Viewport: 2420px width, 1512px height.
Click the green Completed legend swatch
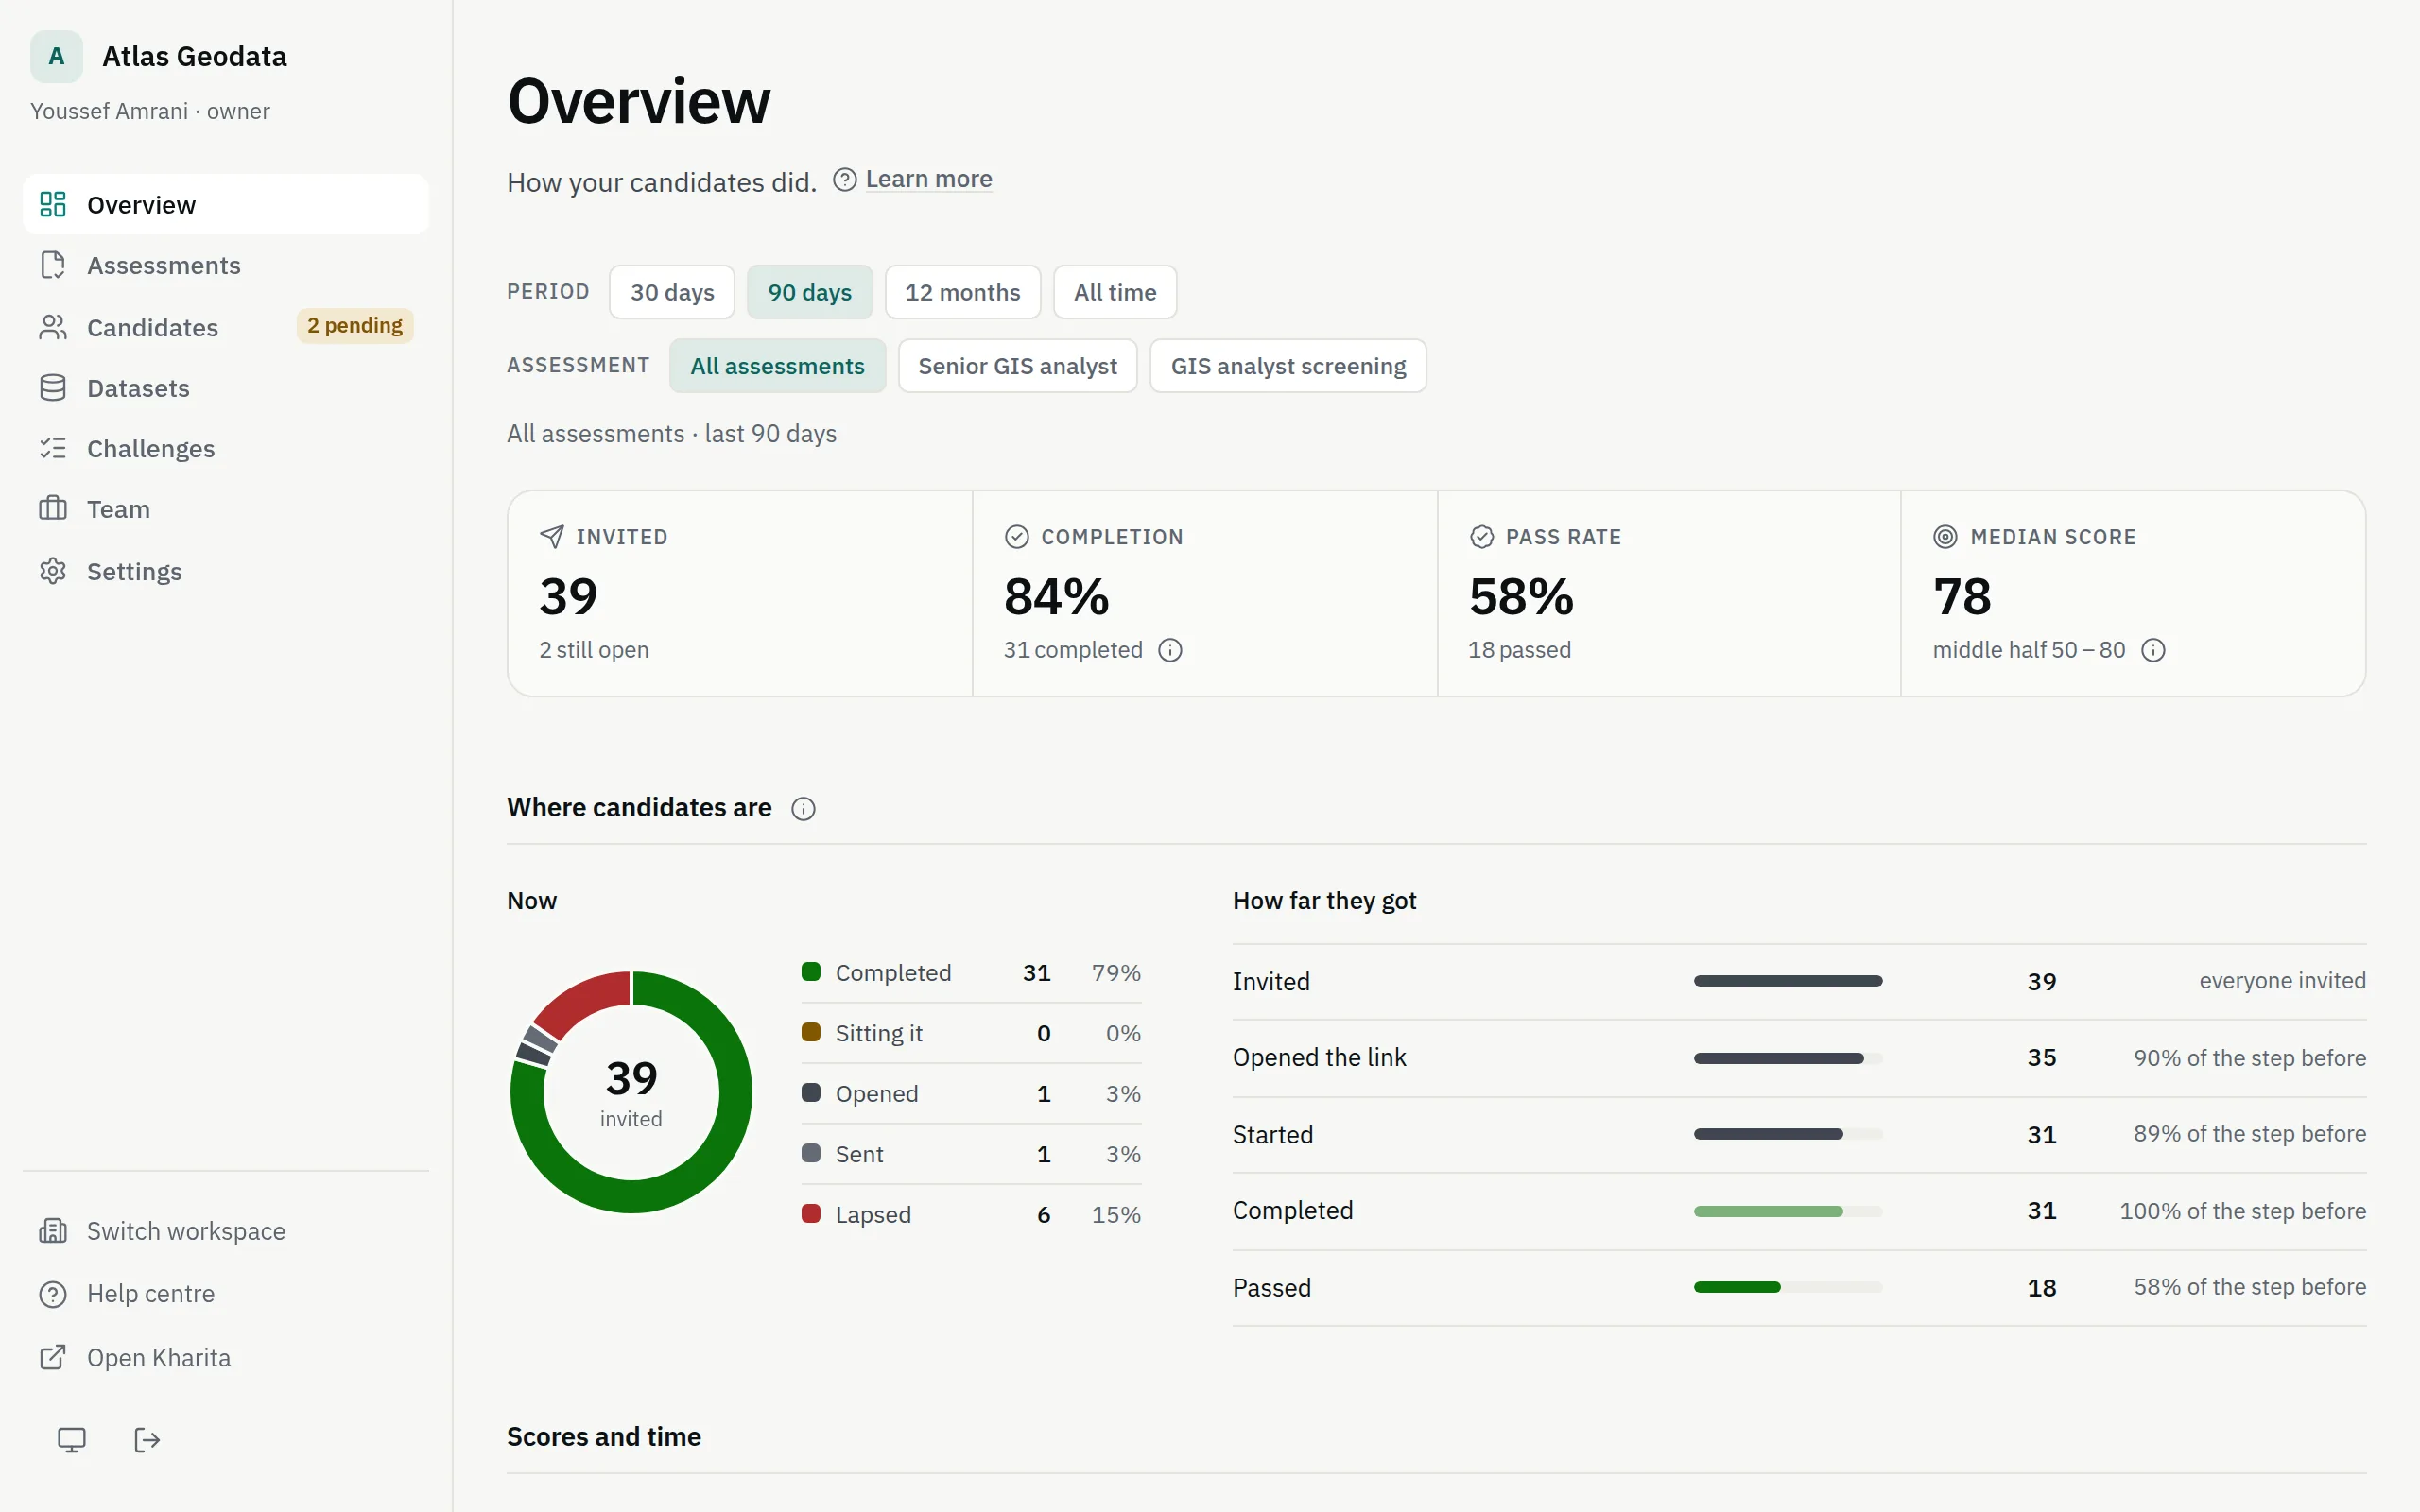811,972
